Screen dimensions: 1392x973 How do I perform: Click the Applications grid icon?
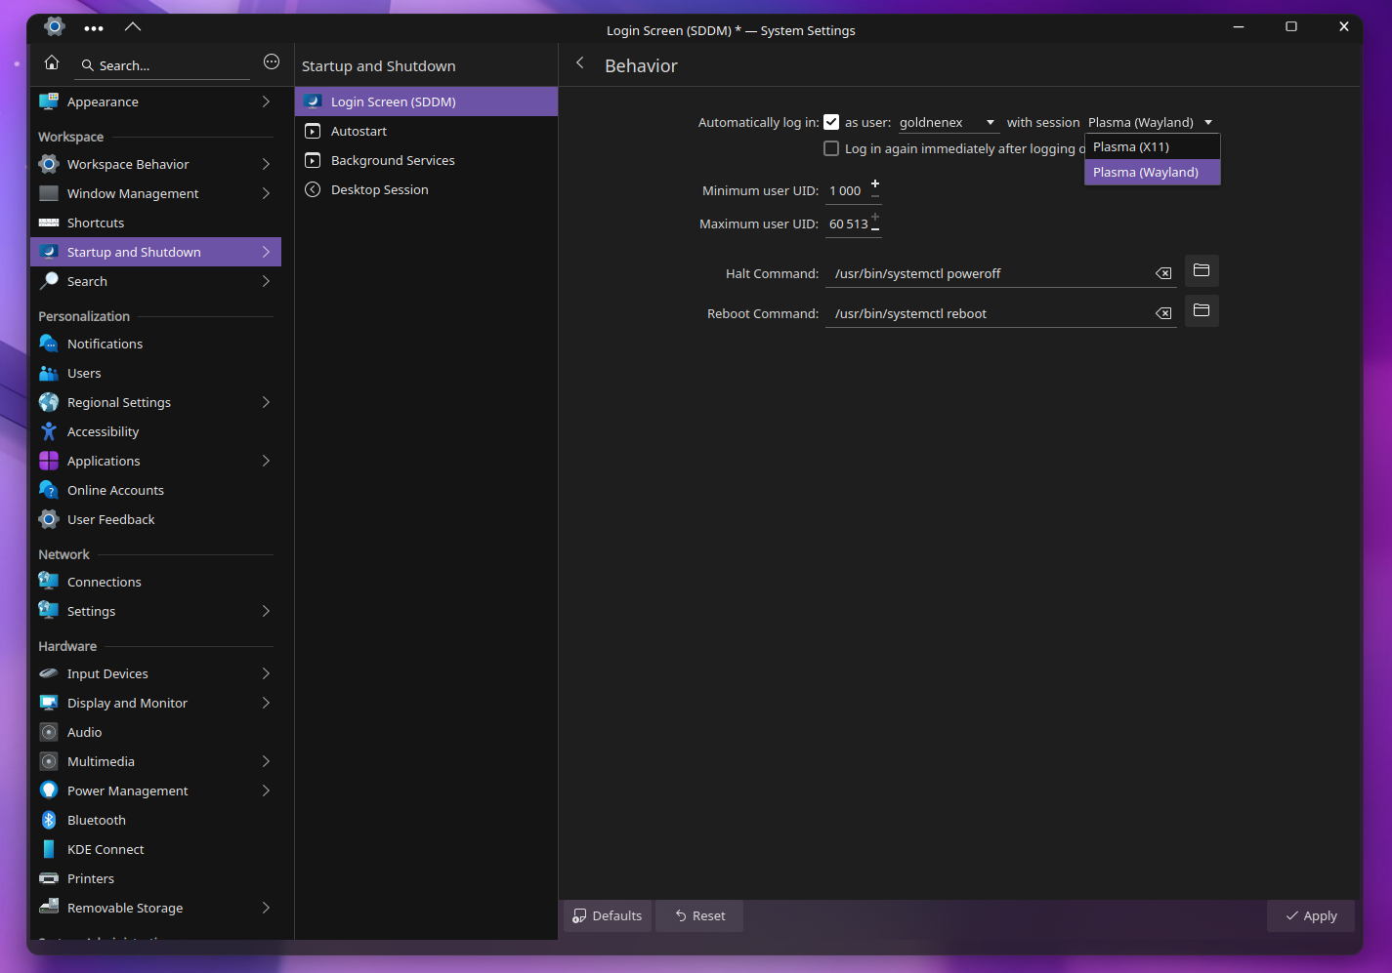49,461
